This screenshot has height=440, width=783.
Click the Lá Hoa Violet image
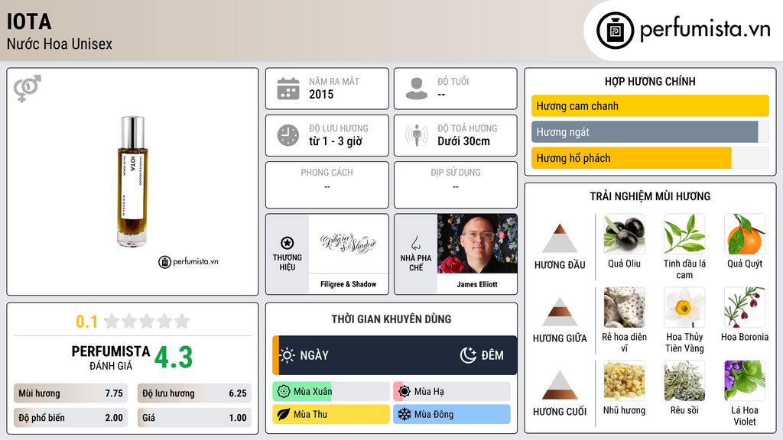tap(745, 381)
